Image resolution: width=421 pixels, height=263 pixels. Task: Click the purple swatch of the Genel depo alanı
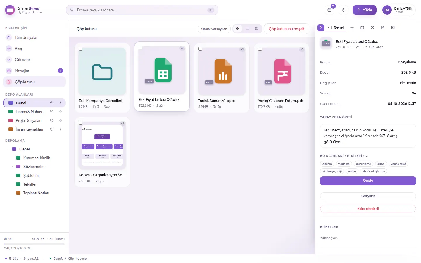point(11,103)
